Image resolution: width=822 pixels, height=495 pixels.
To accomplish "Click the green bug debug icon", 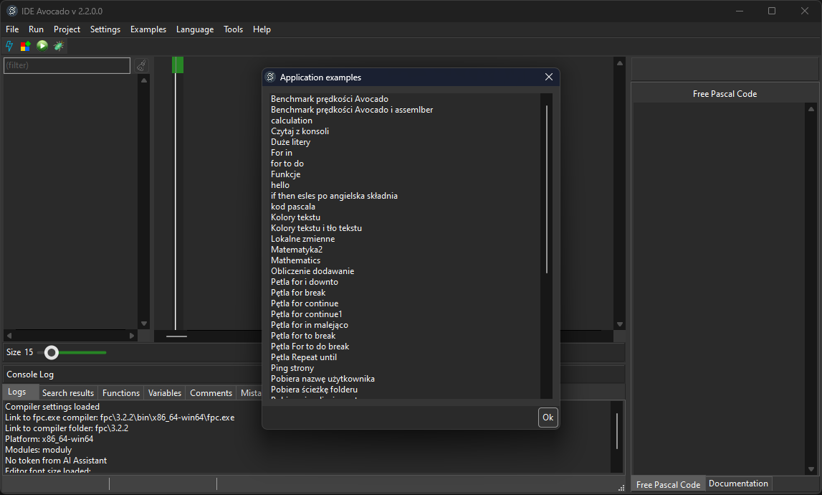I will click(x=59, y=46).
